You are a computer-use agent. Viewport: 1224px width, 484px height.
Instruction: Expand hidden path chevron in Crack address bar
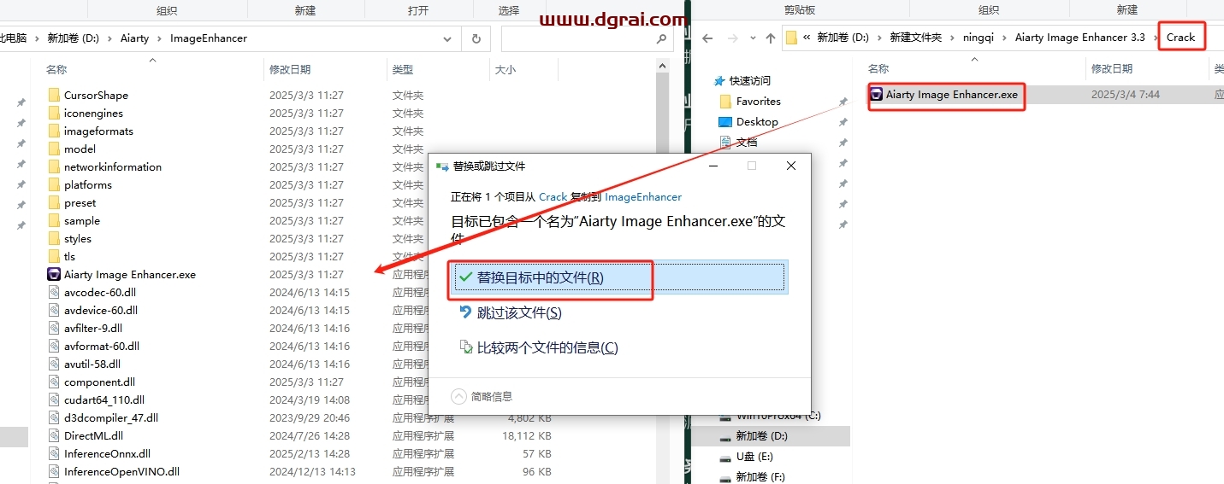pyautogui.click(x=807, y=38)
